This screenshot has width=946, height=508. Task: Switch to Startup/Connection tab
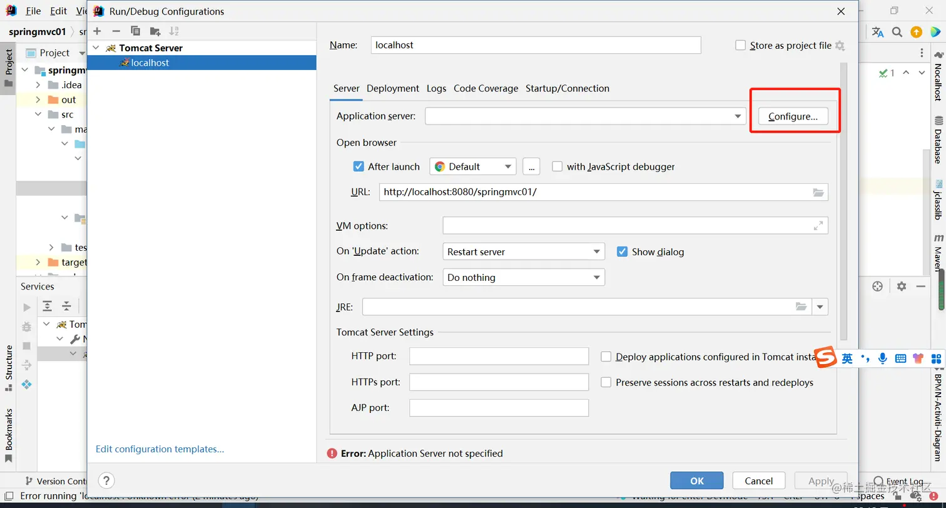(567, 88)
